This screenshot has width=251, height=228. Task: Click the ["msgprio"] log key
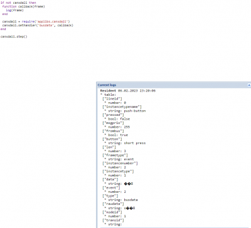point(113,123)
